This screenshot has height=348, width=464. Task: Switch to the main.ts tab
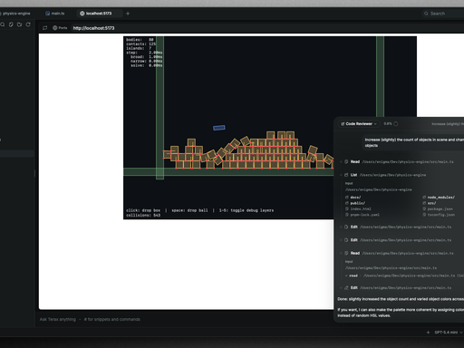[55, 14]
